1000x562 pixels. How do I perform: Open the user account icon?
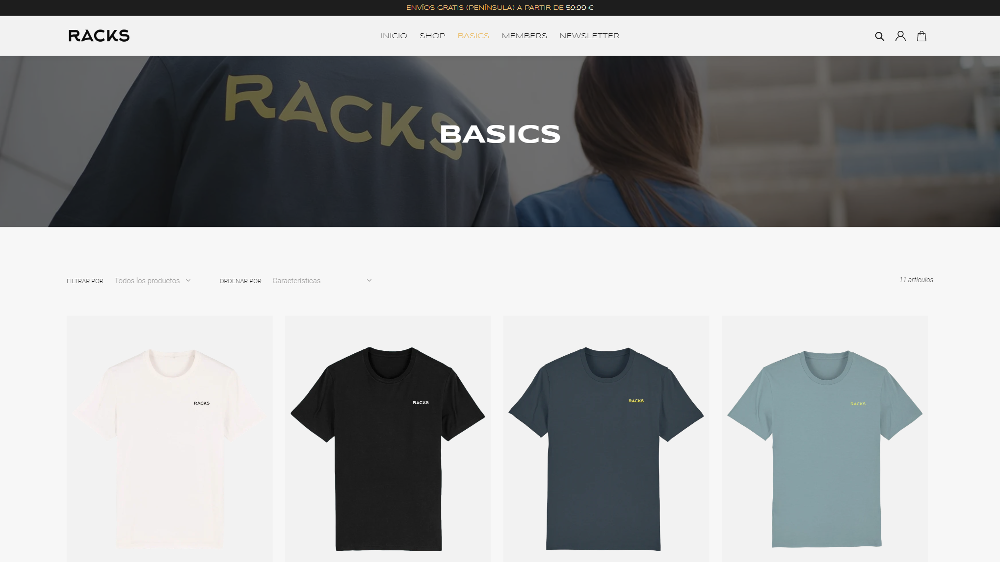pos(900,36)
